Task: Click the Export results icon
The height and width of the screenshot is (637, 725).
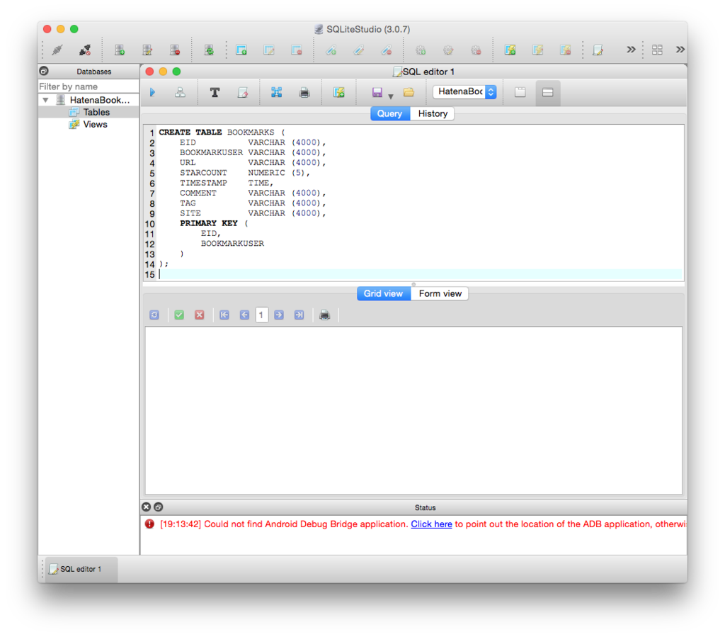Action: [x=277, y=93]
